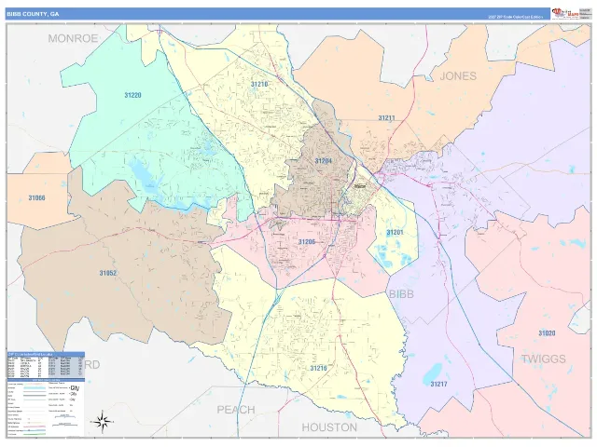Click the MONROE county label

pyautogui.click(x=73, y=38)
